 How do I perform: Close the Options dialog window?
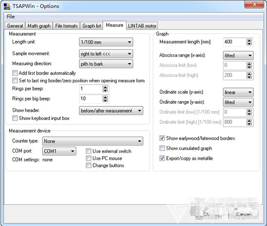coord(254,4)
